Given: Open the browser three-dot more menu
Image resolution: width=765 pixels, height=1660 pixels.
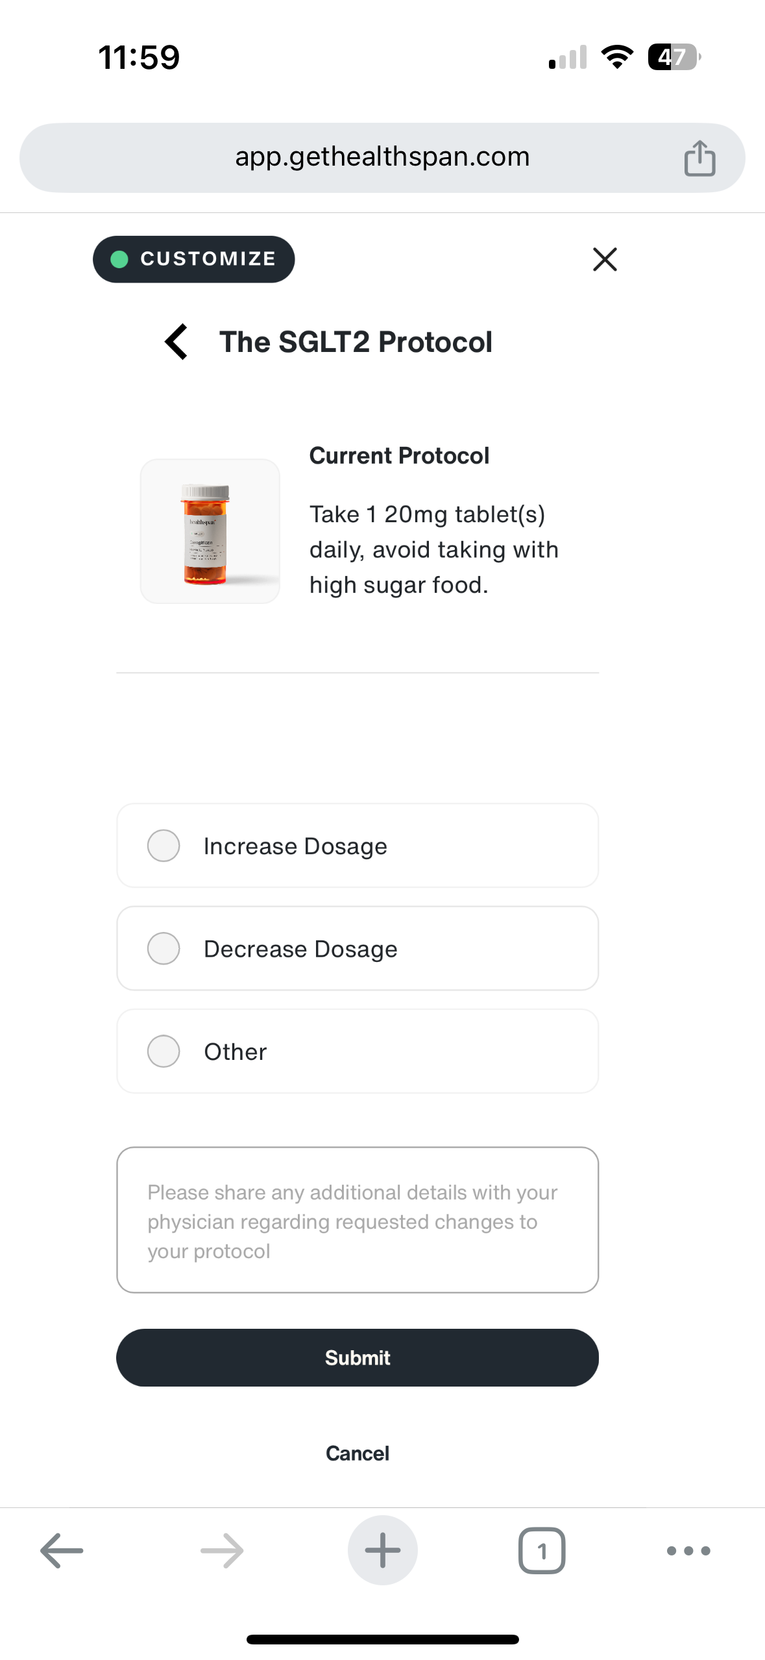Looking at the screenshot, I should click(x=688, y=1550).
